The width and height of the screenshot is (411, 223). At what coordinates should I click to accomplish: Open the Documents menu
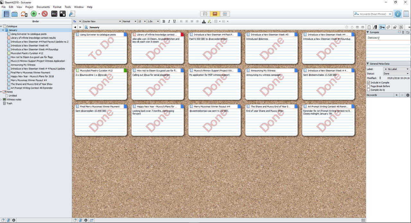(x=43, y=7)
